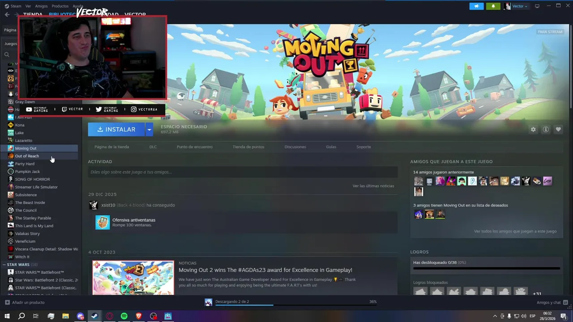Viewport: 573px width, 322px height.
Task: Open the Steam announcements megaphone button
Action: tap(476, 6)
